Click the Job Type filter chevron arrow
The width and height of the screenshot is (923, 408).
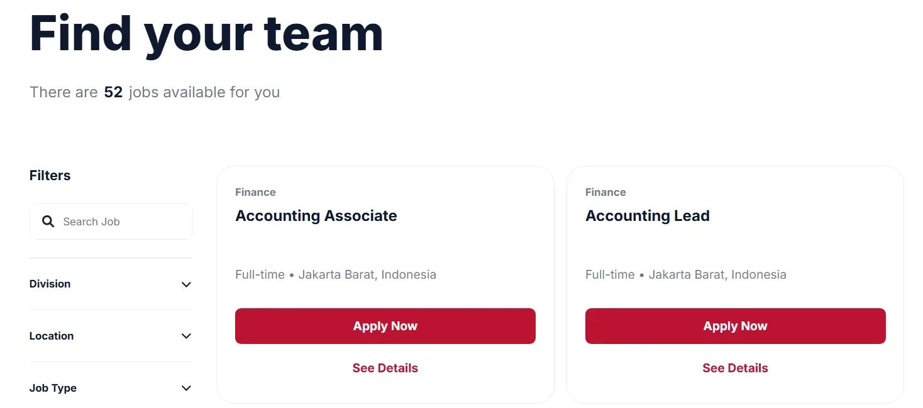[x=186, y=389]
